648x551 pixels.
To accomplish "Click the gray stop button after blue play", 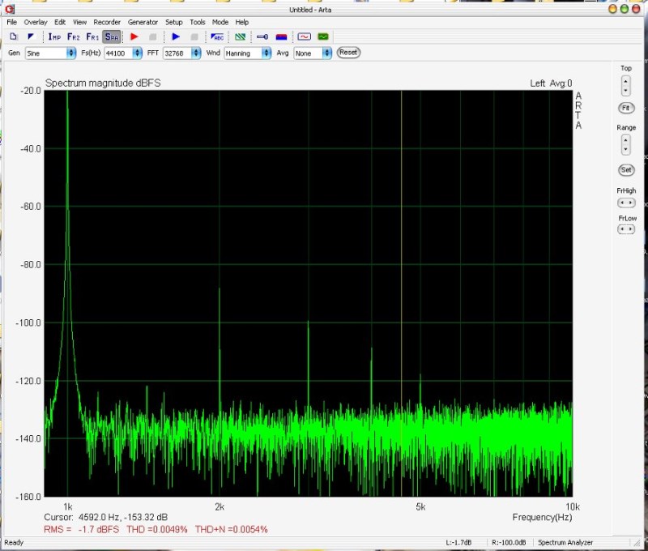I will 194,36.
